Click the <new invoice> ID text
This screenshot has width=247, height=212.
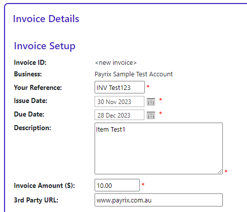(116, 63)
